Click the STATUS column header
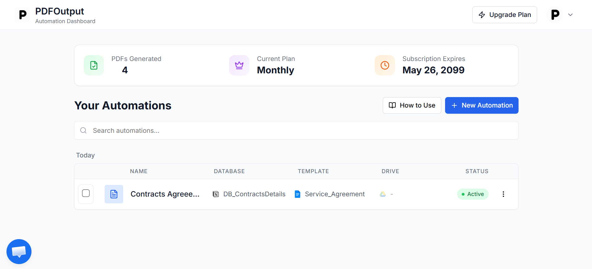Screen dimensions: 592x269 point(477,171)
